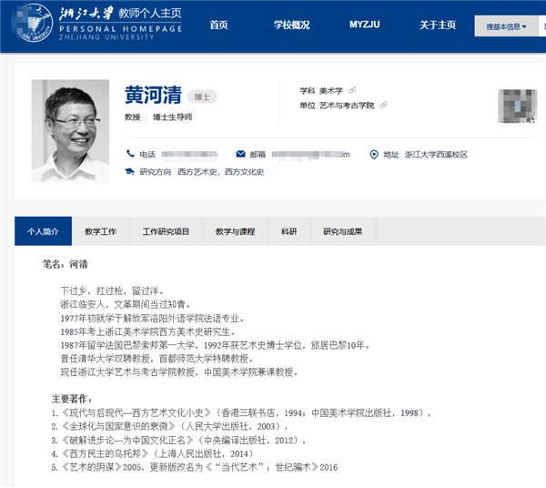Click the link icon next to 美术学
546x488 pixels.
point(352,90)
